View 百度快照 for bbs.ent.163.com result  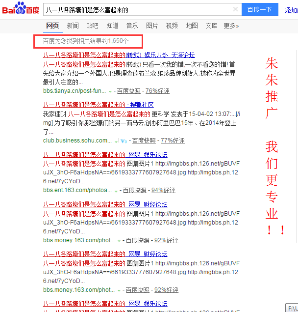click(135, 190)
